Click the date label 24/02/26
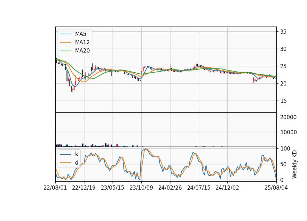The width and height of the screenshot is (307, 221). point(170,188)
